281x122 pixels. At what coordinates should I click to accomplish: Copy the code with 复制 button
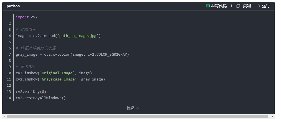pyautogui.click(x=244, y=6)
